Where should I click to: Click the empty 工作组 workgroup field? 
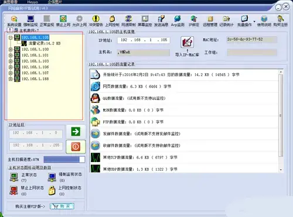tap(252, 53)
